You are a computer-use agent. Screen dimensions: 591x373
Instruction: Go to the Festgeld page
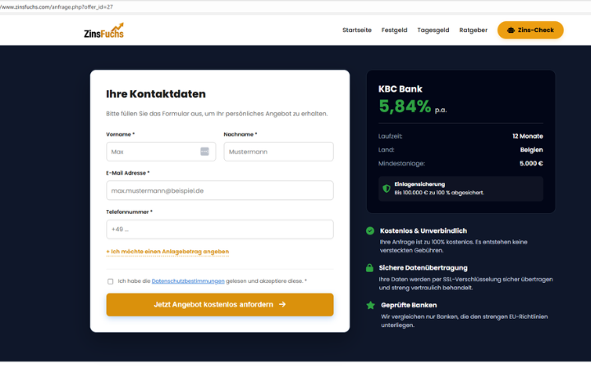coord(394,30)
